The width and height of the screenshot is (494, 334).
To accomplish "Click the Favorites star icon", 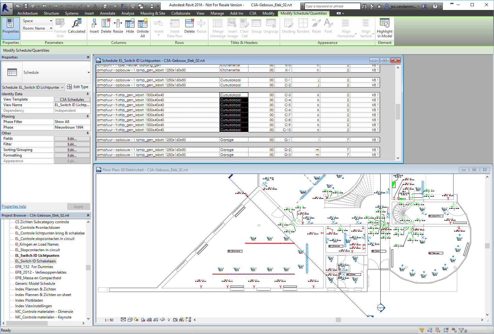I will tap(379, 6).
